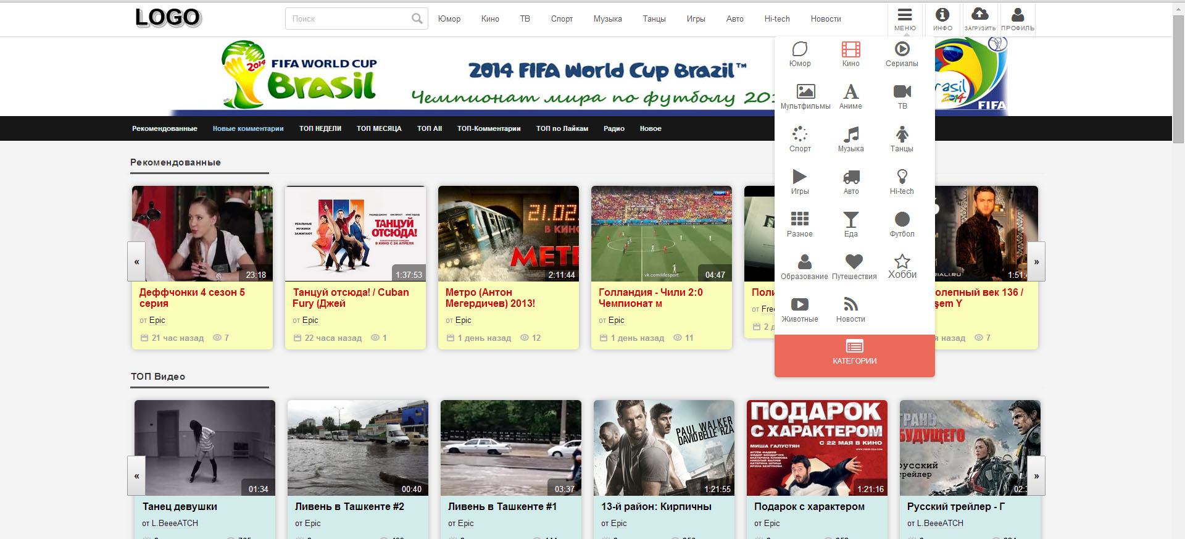Switch to Новые комментарии tab
The width and height of the screenshot is (1185, 539).
coord(248,128)
